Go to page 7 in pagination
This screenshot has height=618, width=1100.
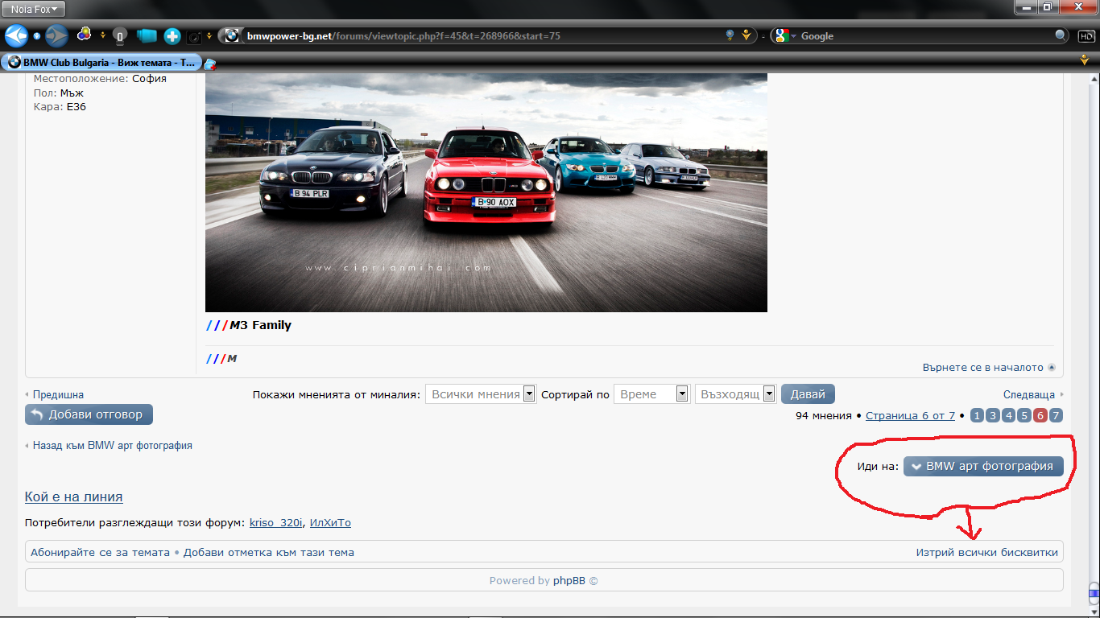tap(1056, 415)
